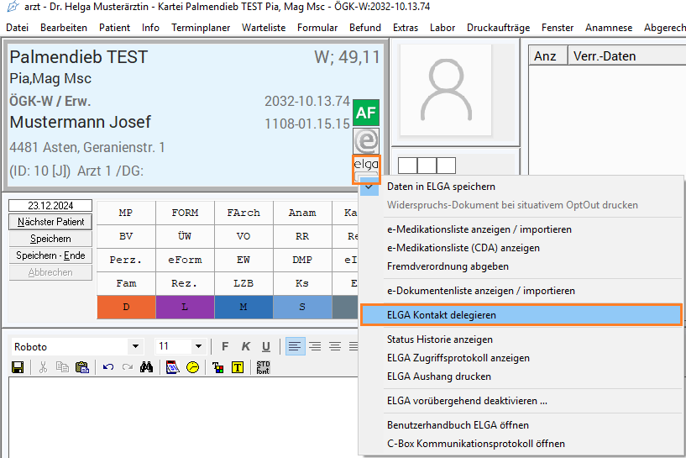
Task: Click the elga icon button
Action: [366, 169]
